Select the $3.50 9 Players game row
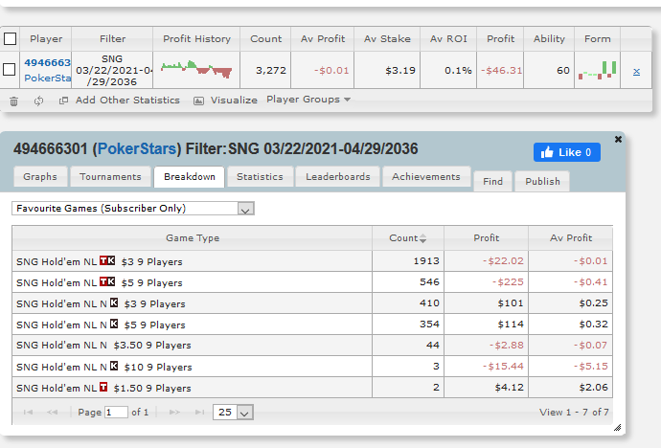661x448 pixels. point(312,346)
